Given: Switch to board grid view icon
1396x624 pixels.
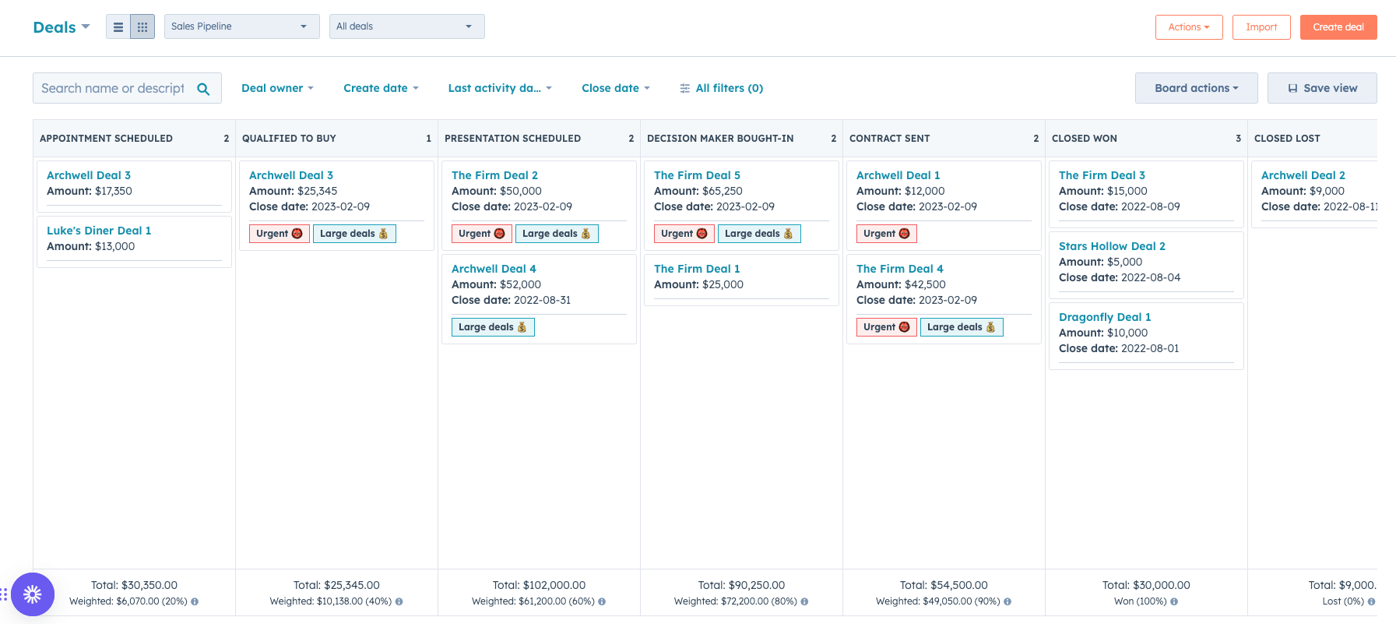Looking at the screenshot, I should pos(142,27).
